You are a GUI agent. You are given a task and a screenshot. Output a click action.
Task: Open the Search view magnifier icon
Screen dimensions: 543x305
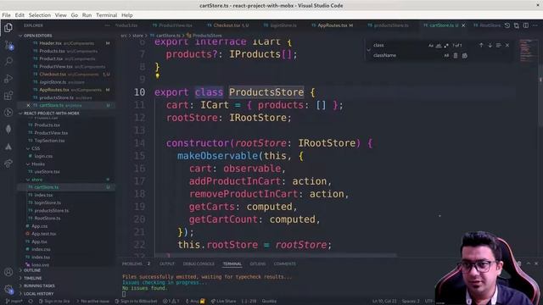pos(8,62)
